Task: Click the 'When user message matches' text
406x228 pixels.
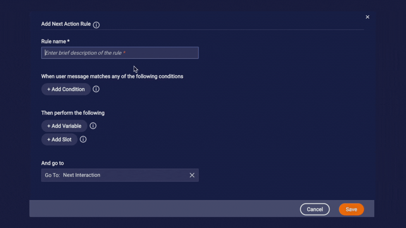Action: coord(112,76)
